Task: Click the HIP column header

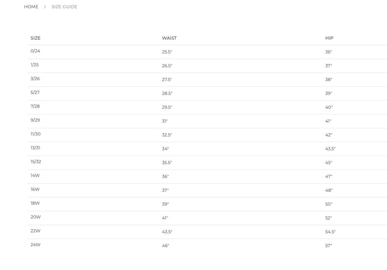Action: click(x=329, y=38)
